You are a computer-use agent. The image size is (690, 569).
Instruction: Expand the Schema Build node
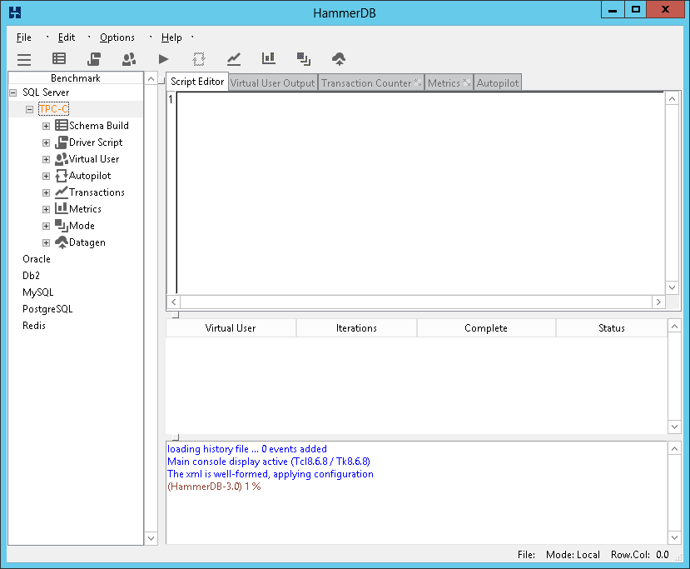(x=46, y=126)
